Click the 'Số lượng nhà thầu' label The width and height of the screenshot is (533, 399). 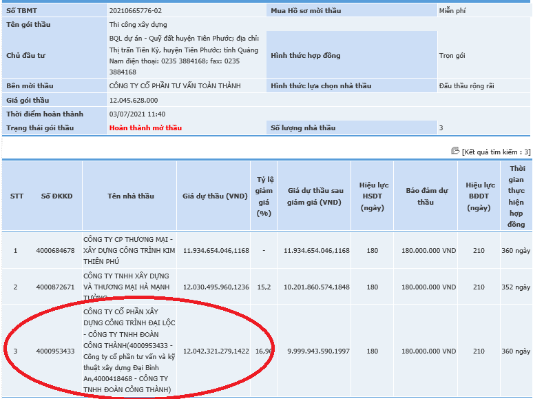tap(303, 128)
